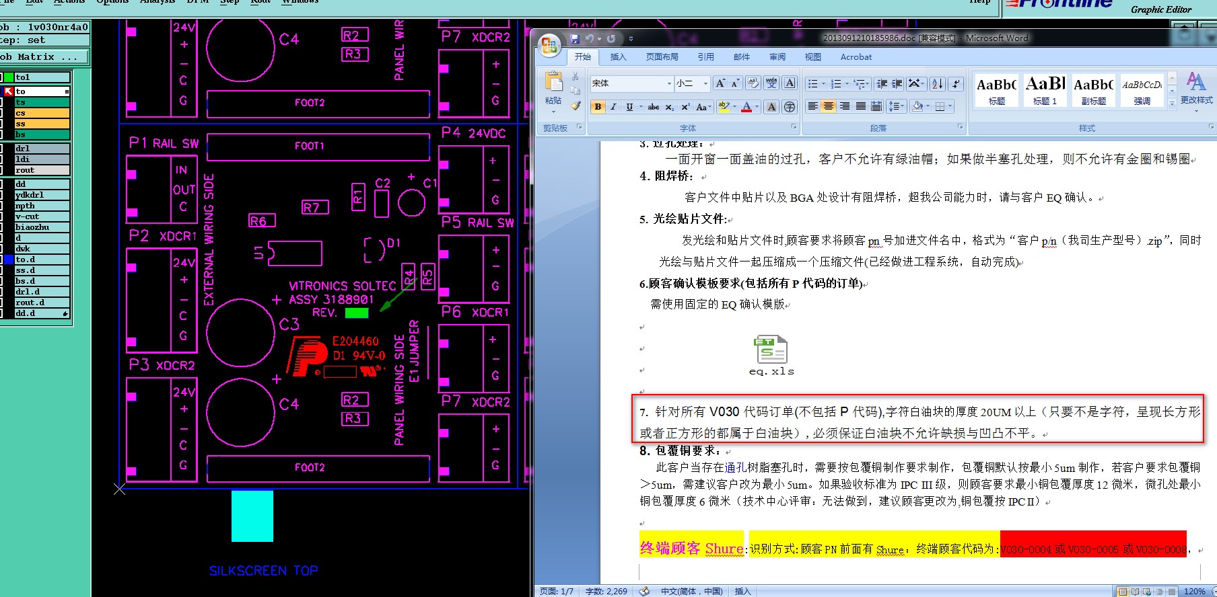The image size is (1217, 597).
Task: Select the biaozhu layer row
Action: click(x=42, y=227)
